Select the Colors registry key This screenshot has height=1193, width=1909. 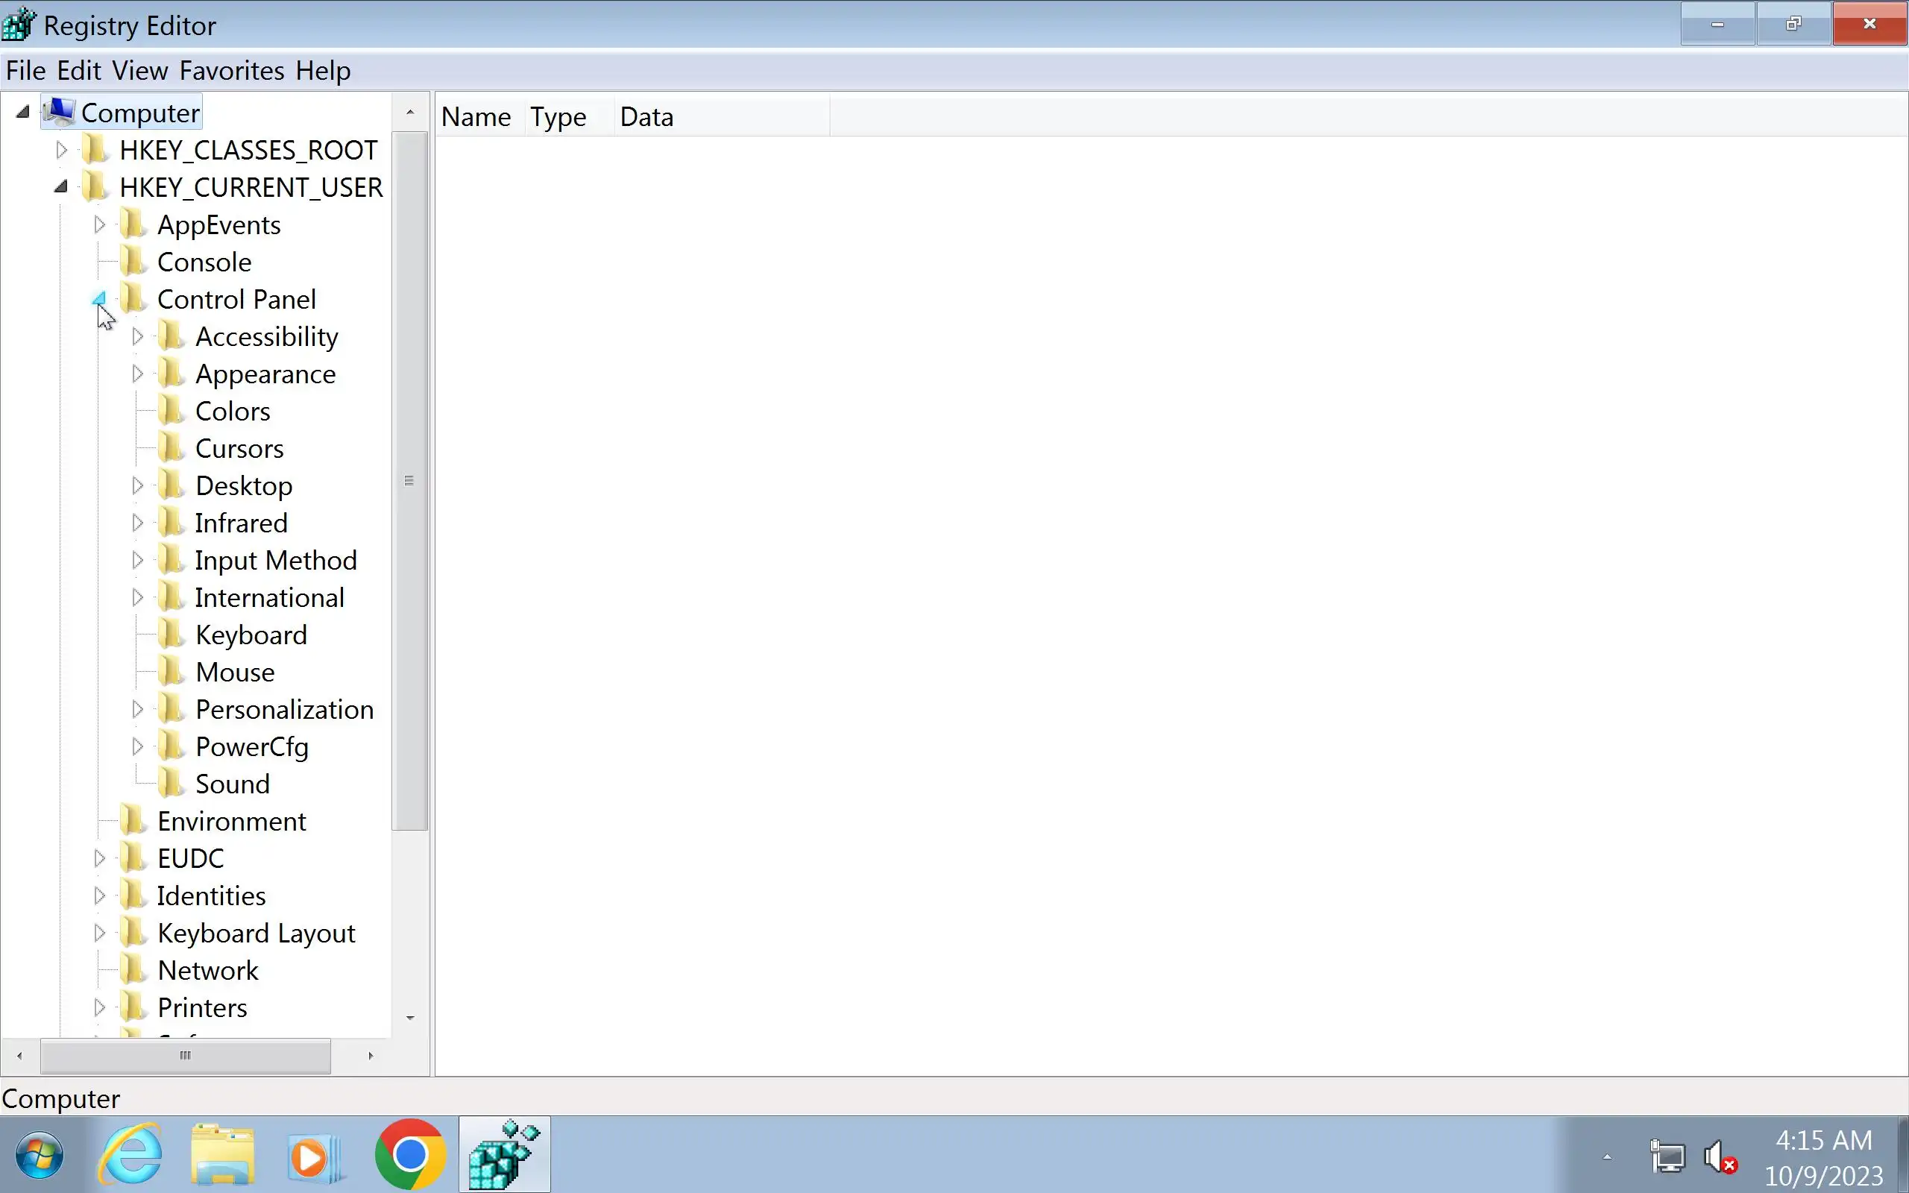click(x=232, y=411)
